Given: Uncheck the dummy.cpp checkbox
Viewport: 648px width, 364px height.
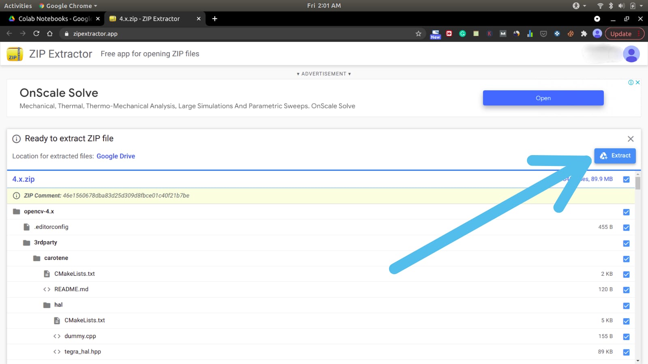Looking at the screenshot, I should (x=626, y=337).
